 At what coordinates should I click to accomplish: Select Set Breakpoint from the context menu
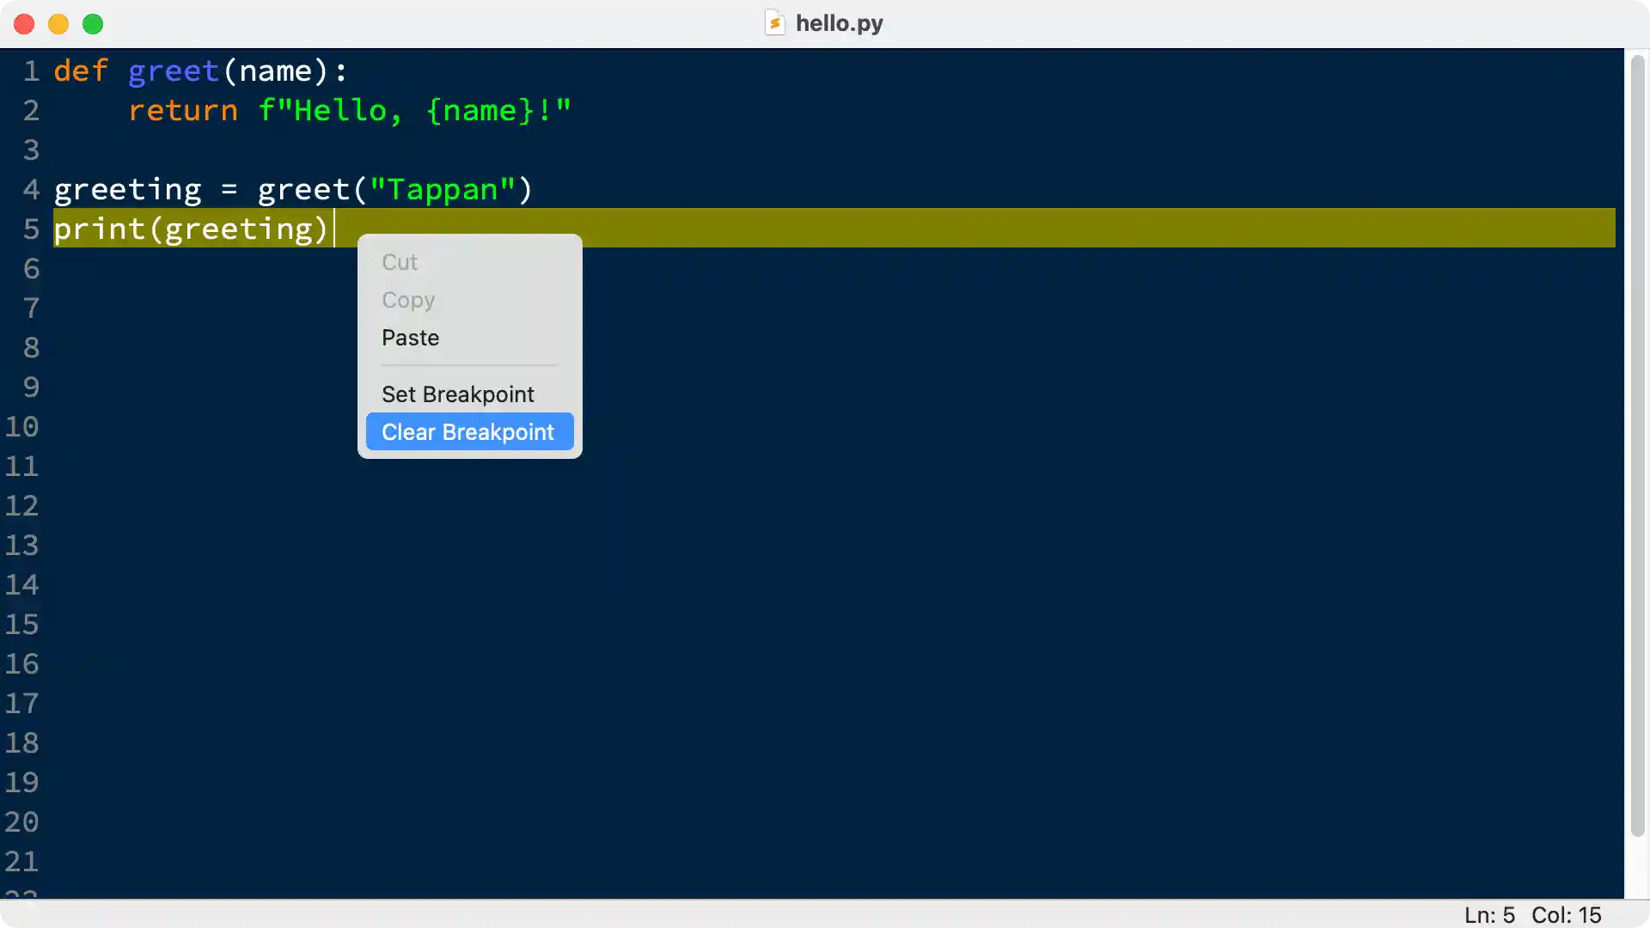pos(458,394)
